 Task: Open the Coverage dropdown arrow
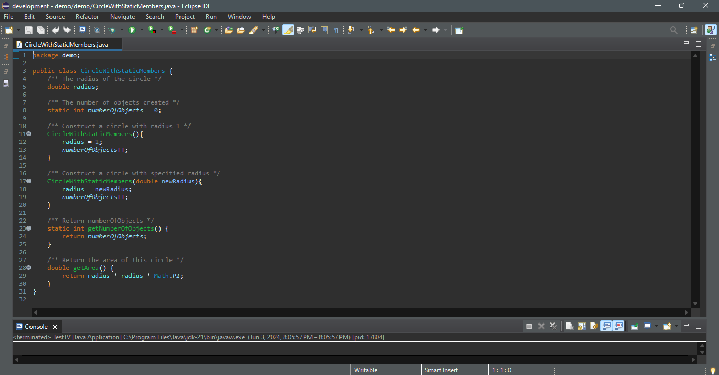coord(162,30)
